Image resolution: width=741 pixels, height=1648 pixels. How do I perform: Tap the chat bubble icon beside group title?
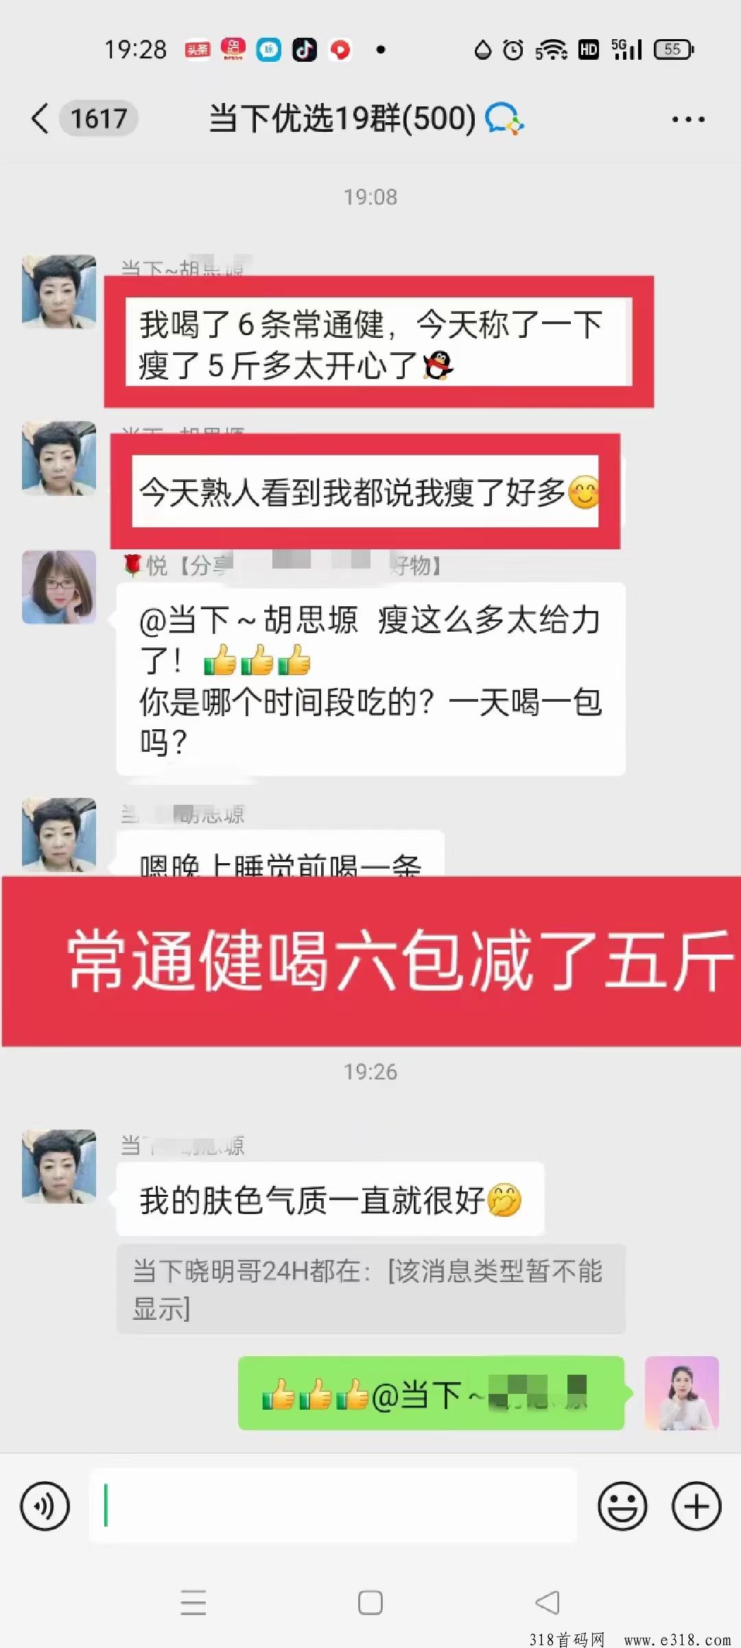pos(504,118)
